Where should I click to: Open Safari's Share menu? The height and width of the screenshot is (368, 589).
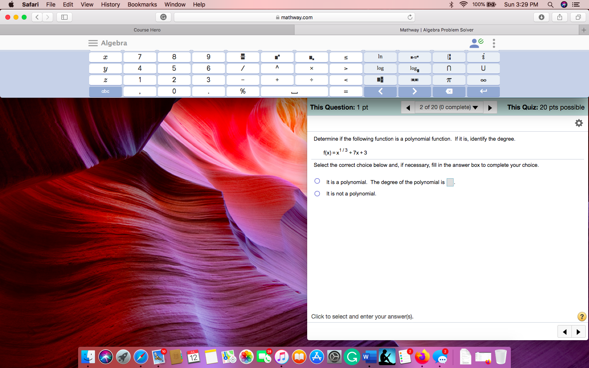click(x=560, y=17)
